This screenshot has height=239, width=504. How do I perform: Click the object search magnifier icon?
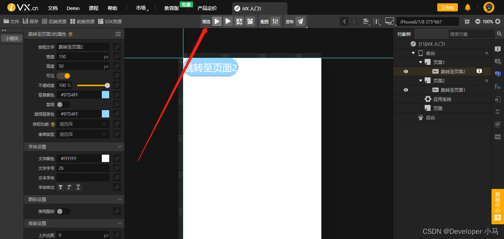coord(499,34)
